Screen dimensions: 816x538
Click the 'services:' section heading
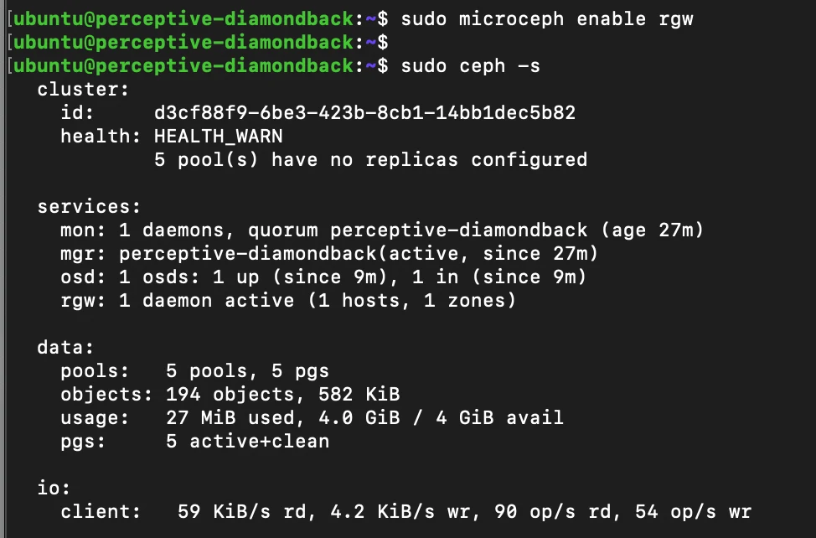click(89, 206)
